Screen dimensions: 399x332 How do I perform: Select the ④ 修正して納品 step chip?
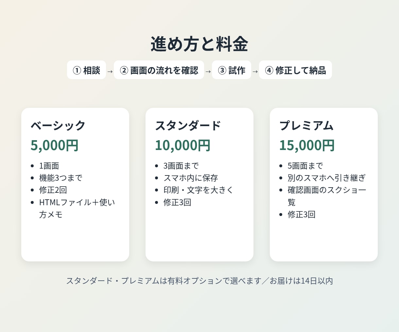[x=295, y=70]
